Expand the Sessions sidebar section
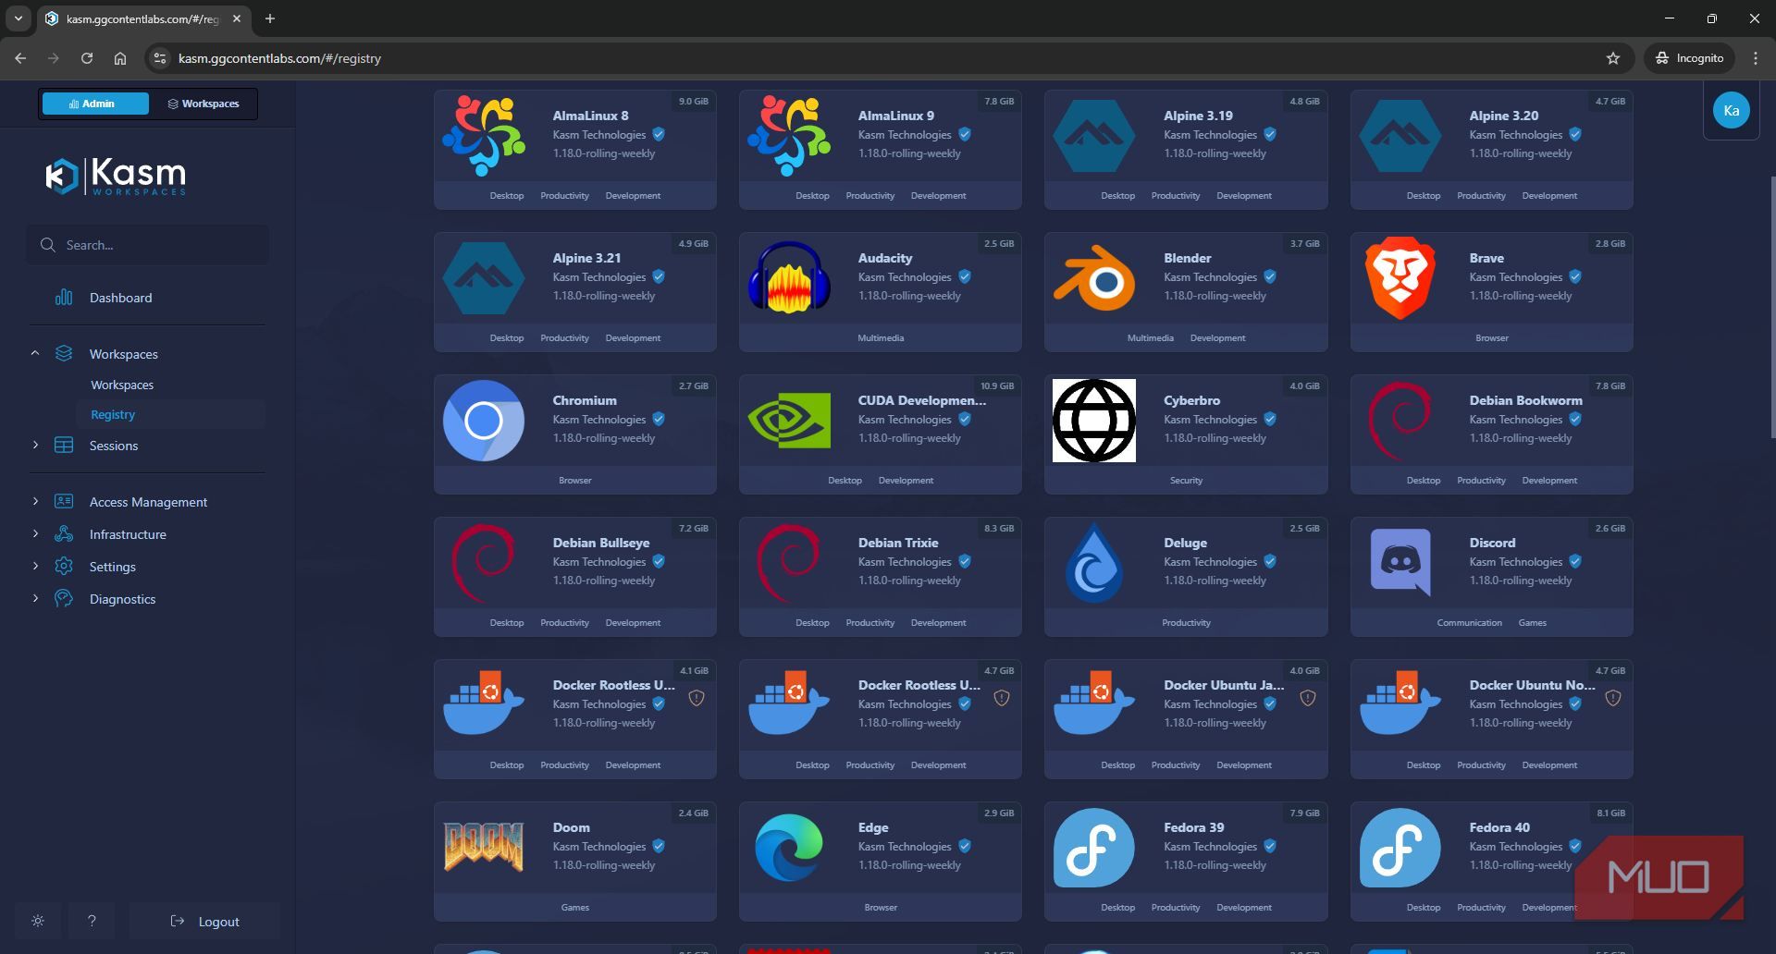The height and width of the screenshot is (954, 1776). click(35, 445)
